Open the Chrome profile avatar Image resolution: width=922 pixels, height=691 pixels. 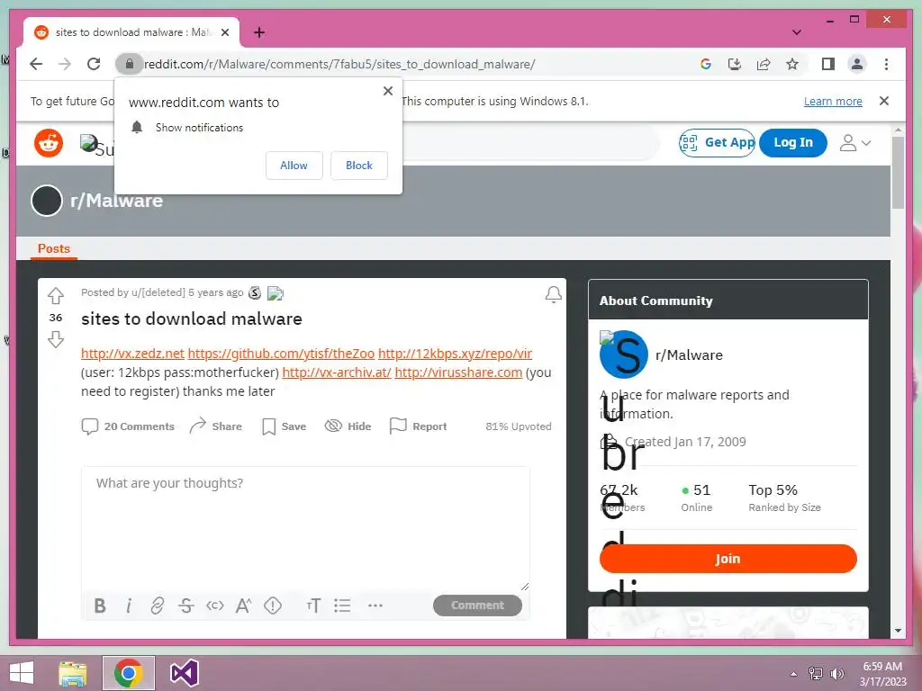pyautogui.click(x=857, y=64)
